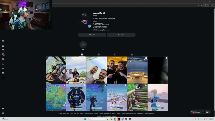Click the About footer link
The width and height of the screenshot is (215, 121).
click(65, 113)
